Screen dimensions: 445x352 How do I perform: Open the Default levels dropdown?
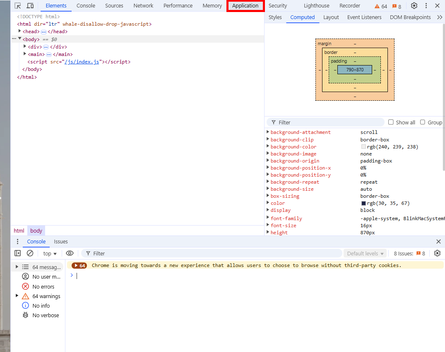pos(365,253)
